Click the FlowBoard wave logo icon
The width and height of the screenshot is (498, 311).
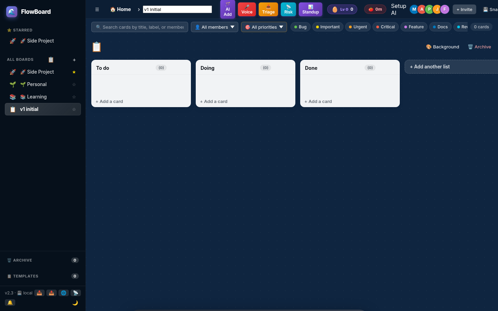tap(12, 12)
